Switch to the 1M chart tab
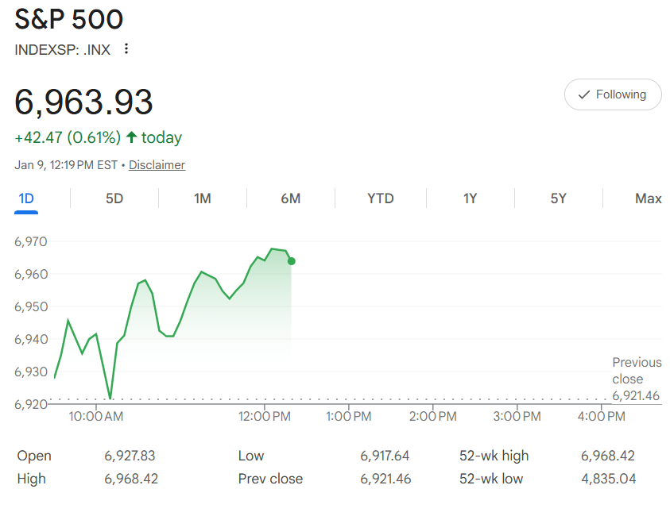 pos(203,198)
